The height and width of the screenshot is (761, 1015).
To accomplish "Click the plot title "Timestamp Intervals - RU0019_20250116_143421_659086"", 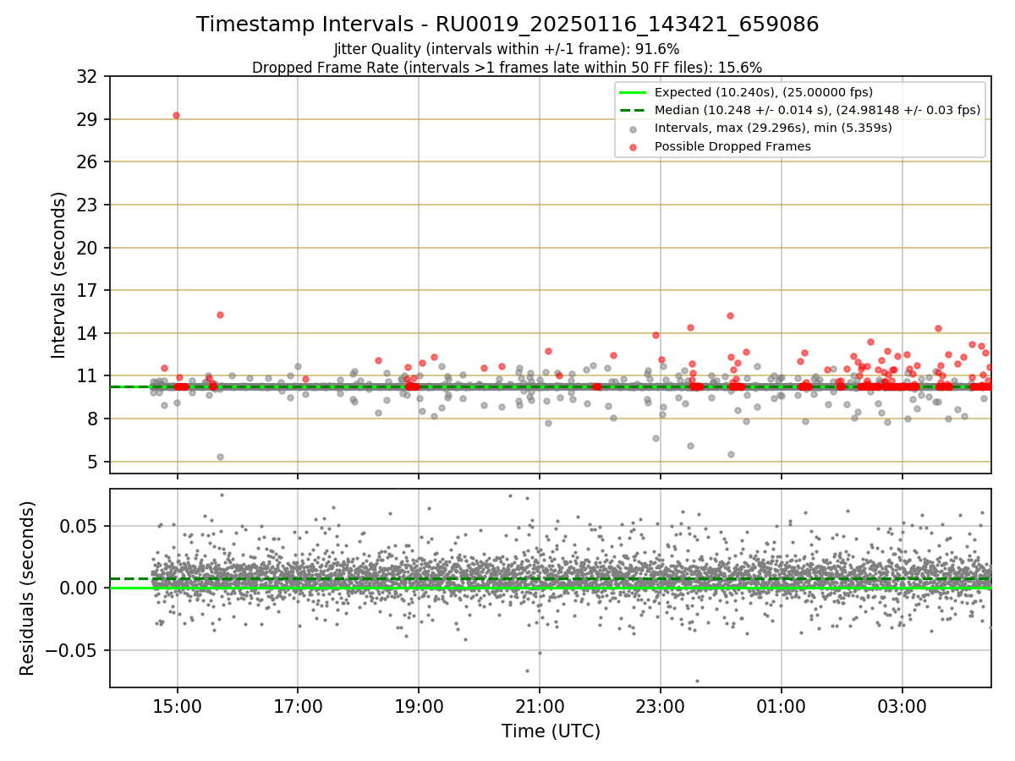I will [507, 25].
